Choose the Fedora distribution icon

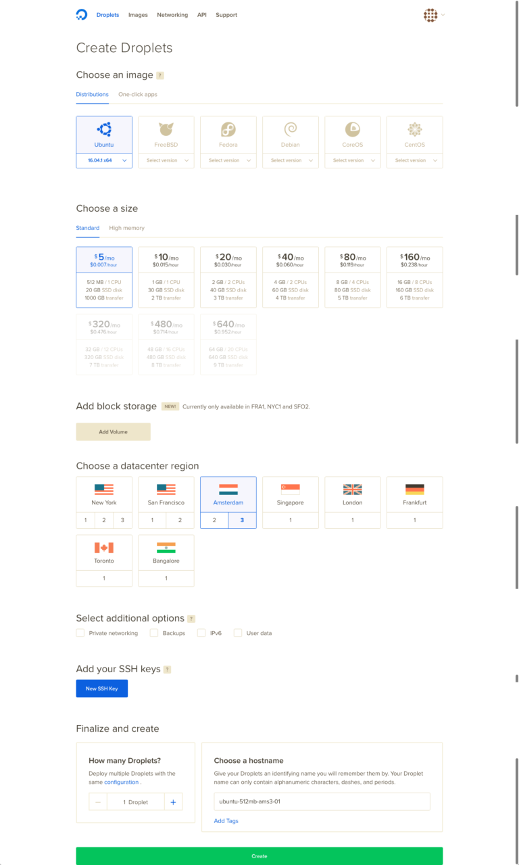(228, 130)
